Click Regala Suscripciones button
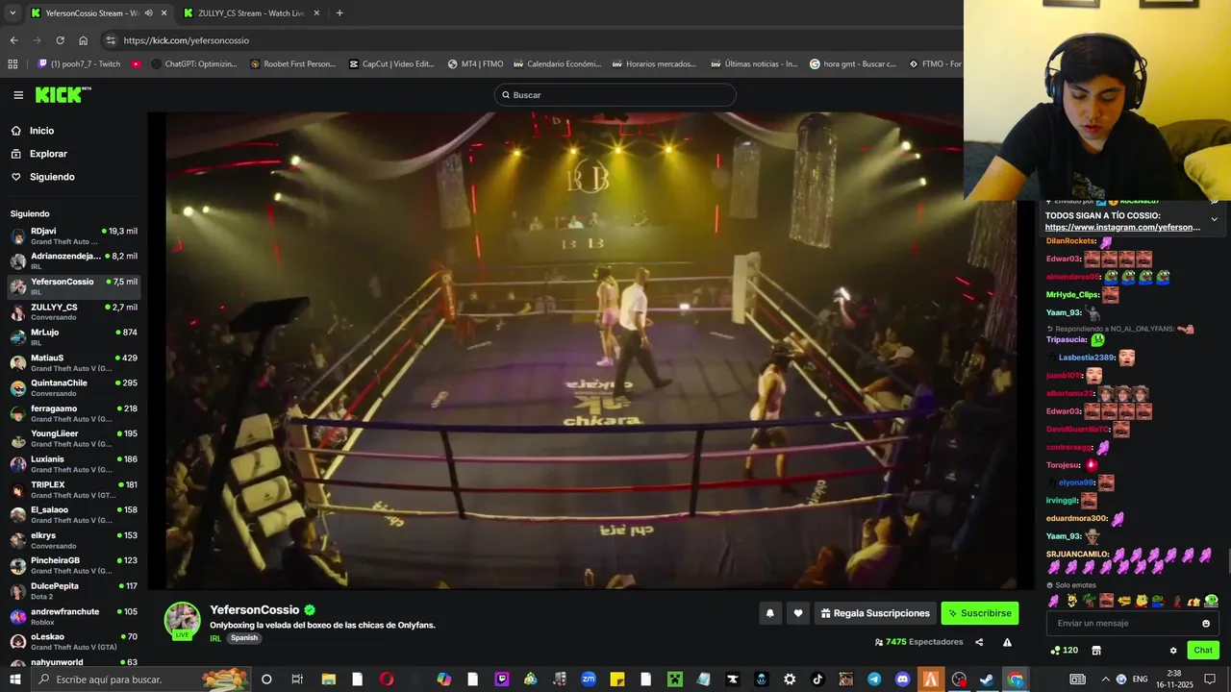Image resolution: width=1231 pixels, height=692 pixels. click(875, 613)
